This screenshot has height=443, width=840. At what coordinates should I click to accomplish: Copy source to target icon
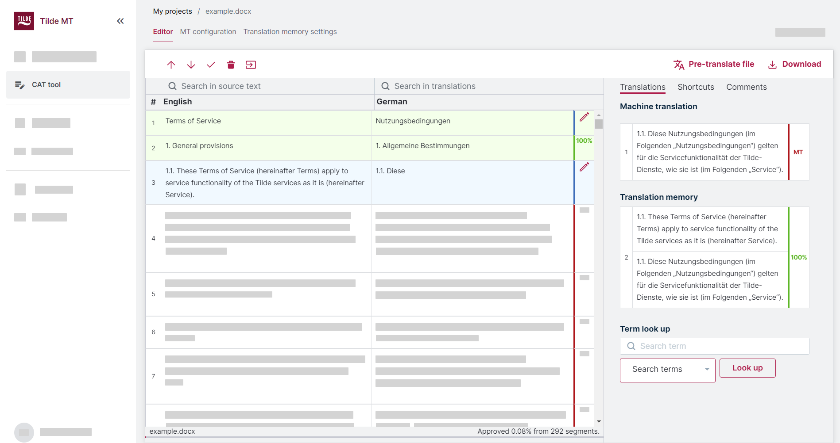pos(251,65)
